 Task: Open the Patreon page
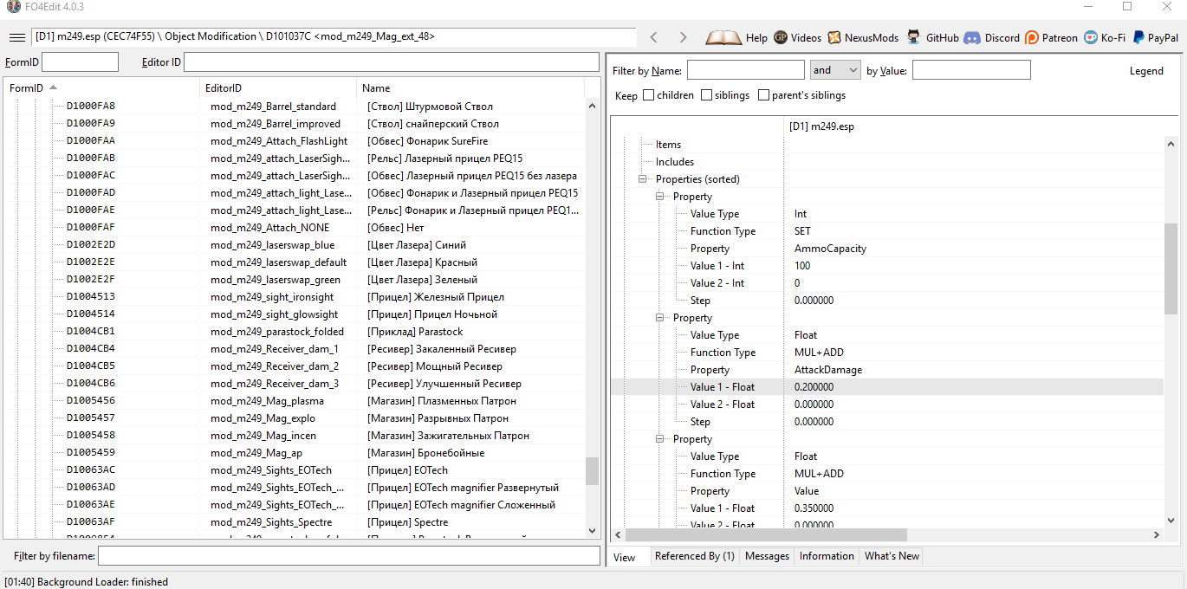click(x=1032, y=37)
